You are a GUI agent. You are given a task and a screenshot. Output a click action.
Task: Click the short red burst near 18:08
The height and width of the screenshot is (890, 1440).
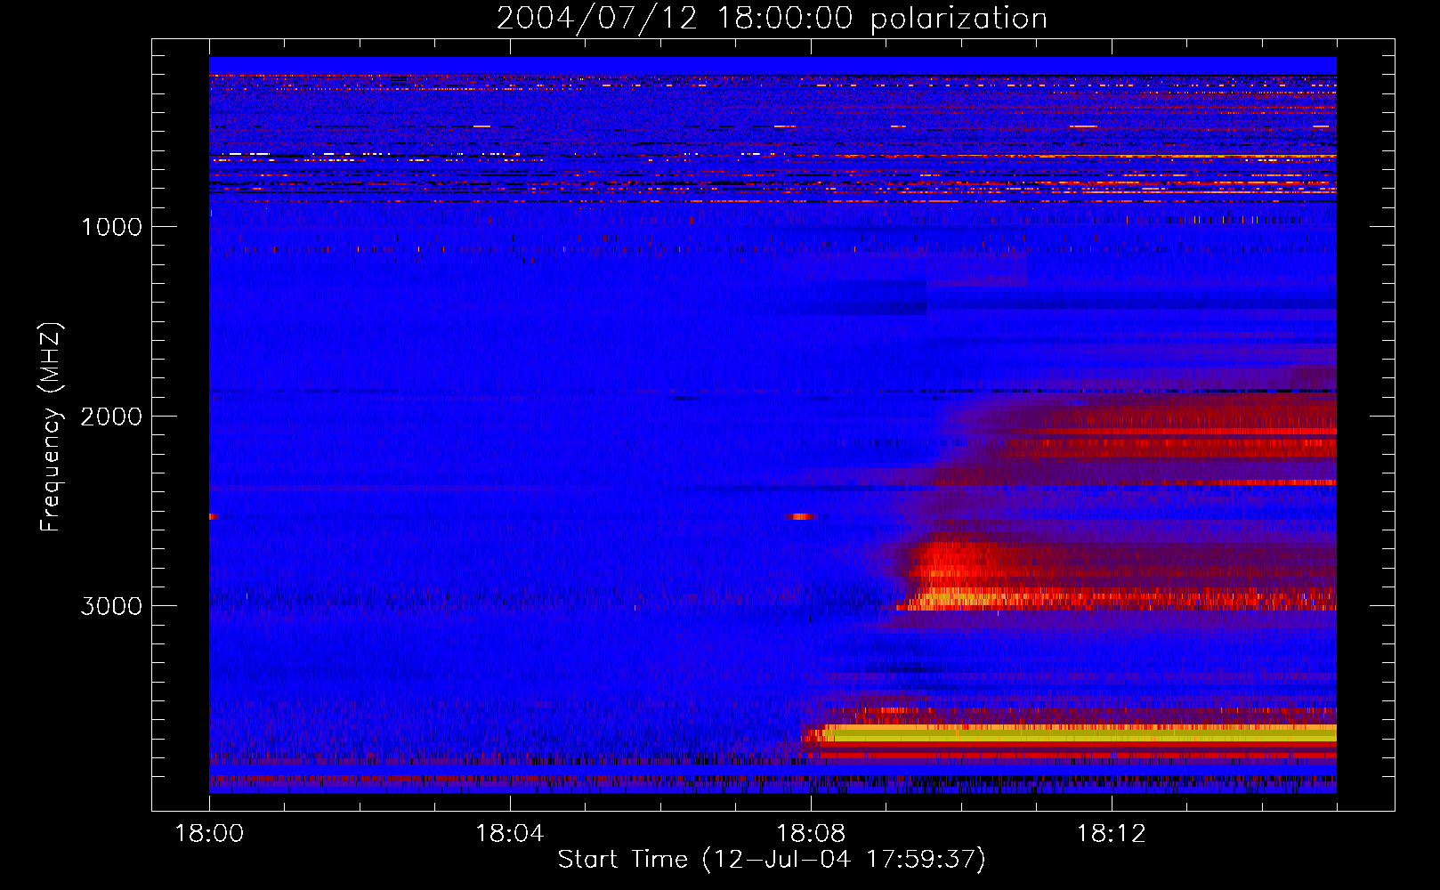click(801, 516)
